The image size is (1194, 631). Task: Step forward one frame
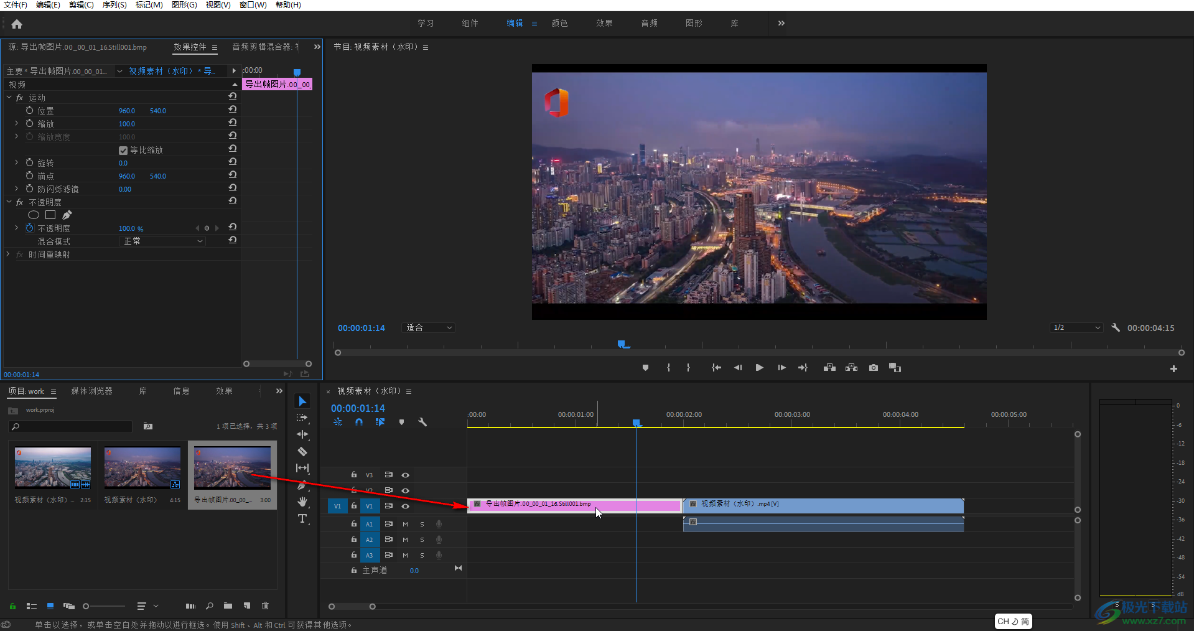tap(781, 368)
